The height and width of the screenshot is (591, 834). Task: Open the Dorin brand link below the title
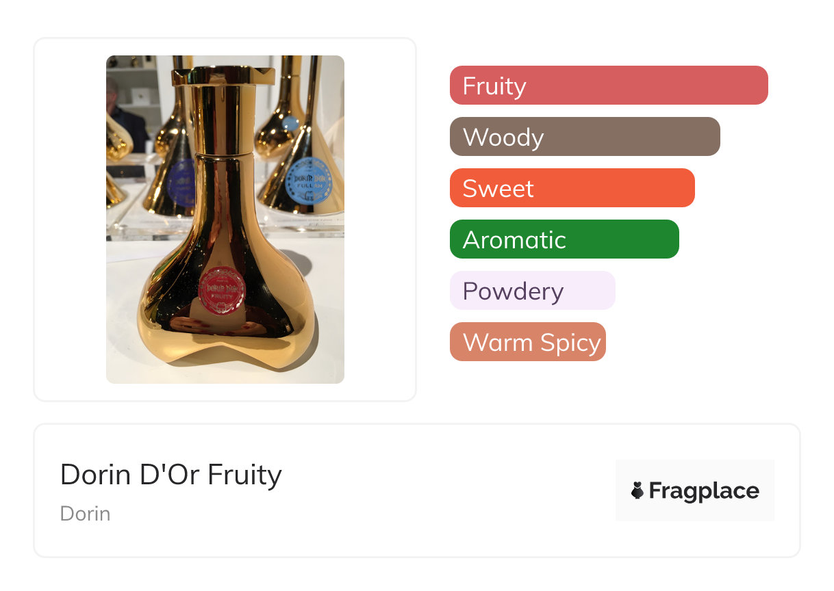[x=85, y=513]
